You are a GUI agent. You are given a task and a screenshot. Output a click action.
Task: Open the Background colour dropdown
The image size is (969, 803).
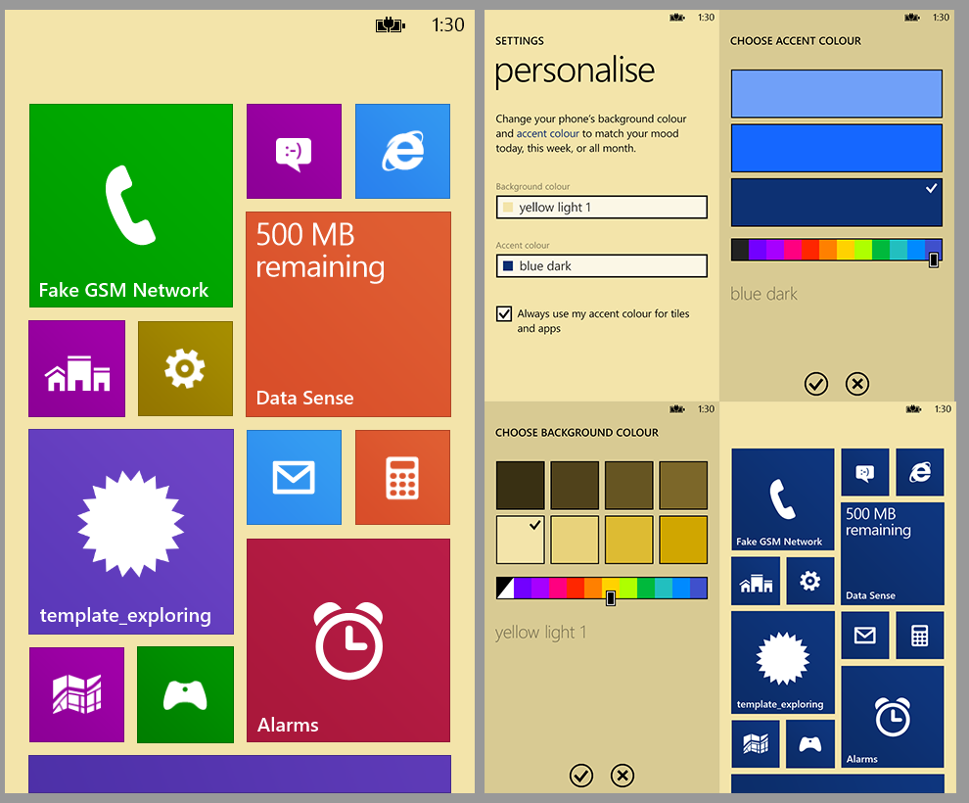point(601,207)
